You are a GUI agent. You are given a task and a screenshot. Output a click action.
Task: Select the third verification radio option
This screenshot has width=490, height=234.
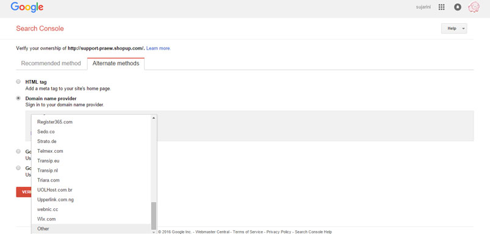pyautogui.click(x=18, y=151)
